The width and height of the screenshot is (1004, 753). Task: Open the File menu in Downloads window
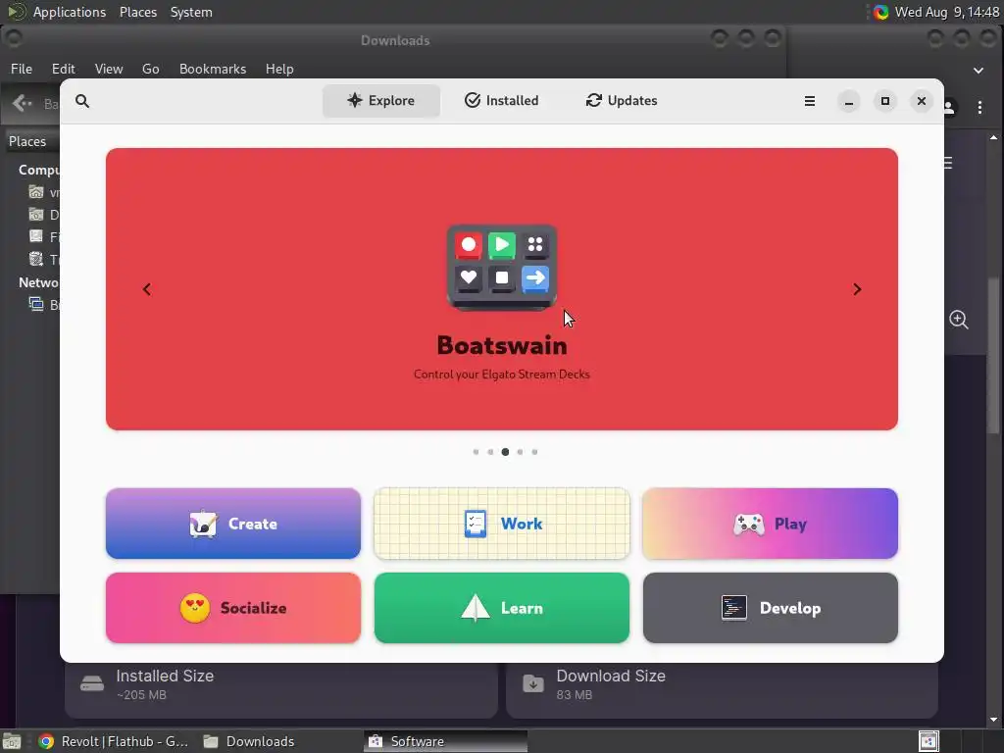(22, 69)
